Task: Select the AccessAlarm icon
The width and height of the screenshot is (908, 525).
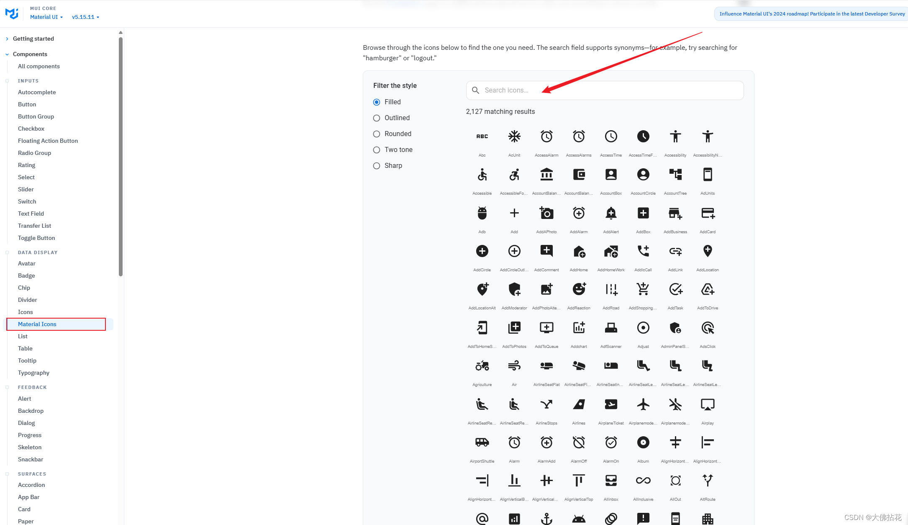Action: click(x=546, y=136)
